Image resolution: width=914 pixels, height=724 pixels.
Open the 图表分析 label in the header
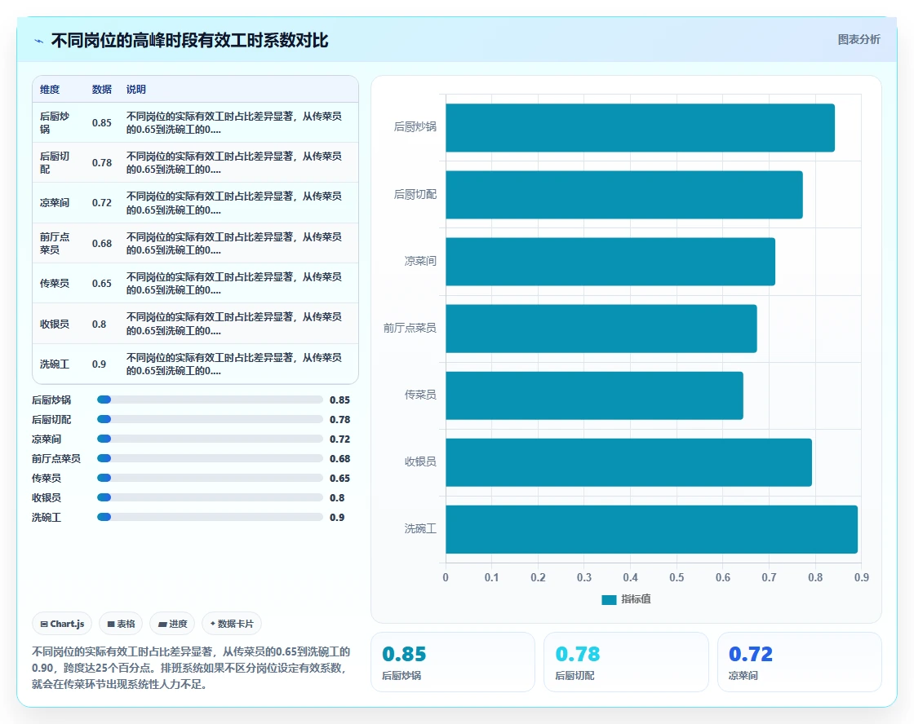[859, 40]
